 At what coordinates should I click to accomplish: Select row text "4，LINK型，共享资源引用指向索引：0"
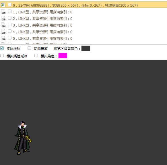pos(42,32)
